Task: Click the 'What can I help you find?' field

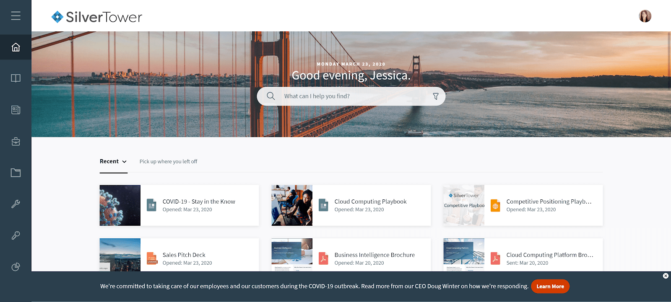Action: click(352, 96)
